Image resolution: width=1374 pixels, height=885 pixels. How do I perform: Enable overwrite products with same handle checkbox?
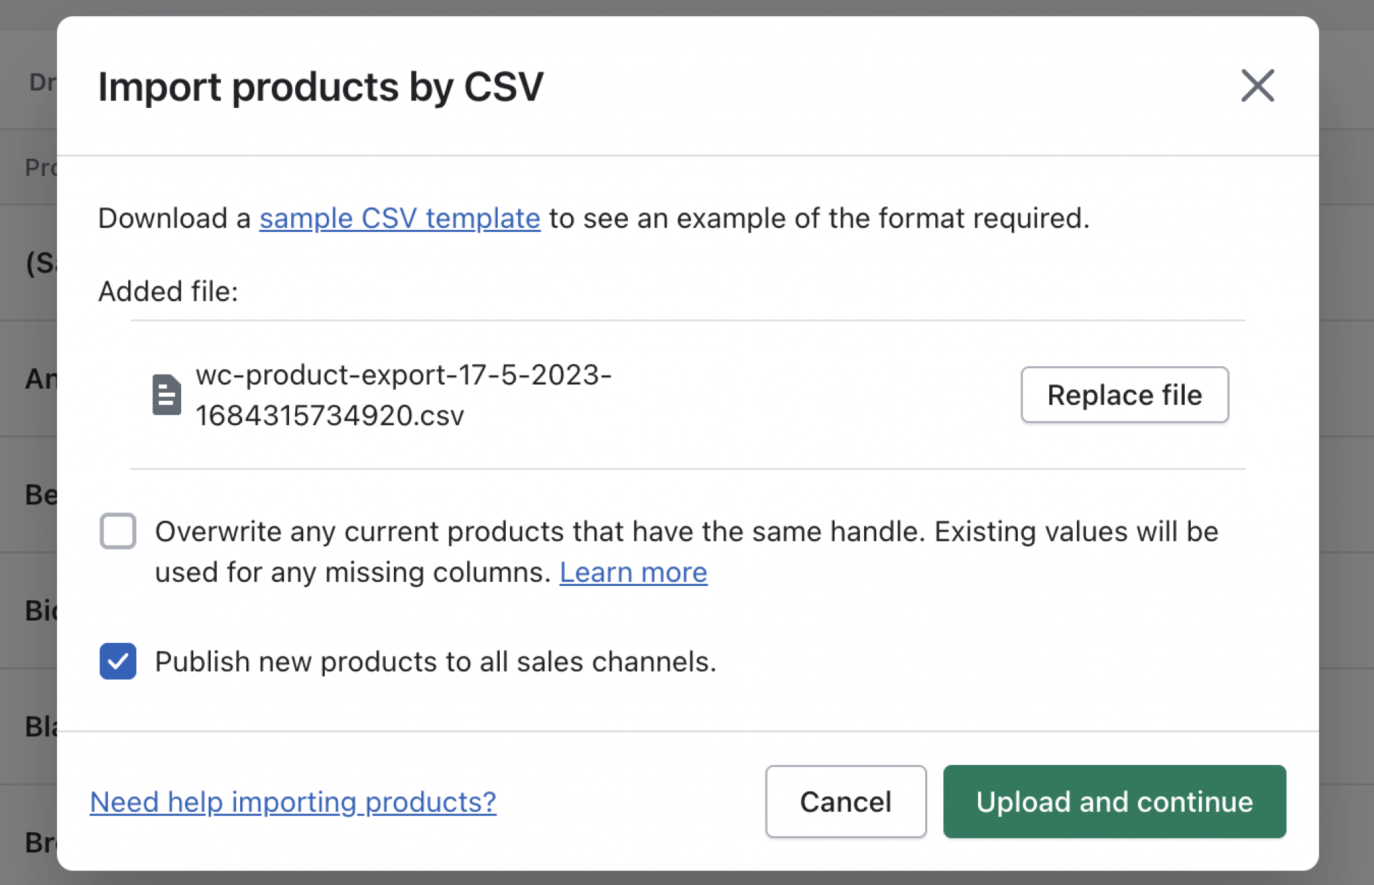click(118, 531)
